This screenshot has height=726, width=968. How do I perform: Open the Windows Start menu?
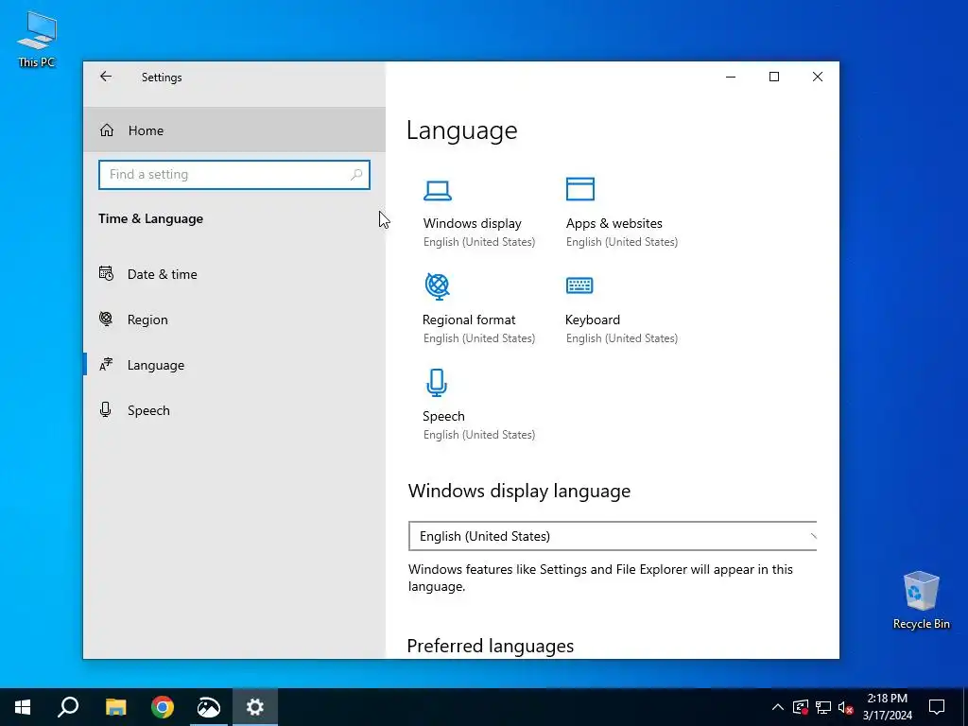pos(23,707)
